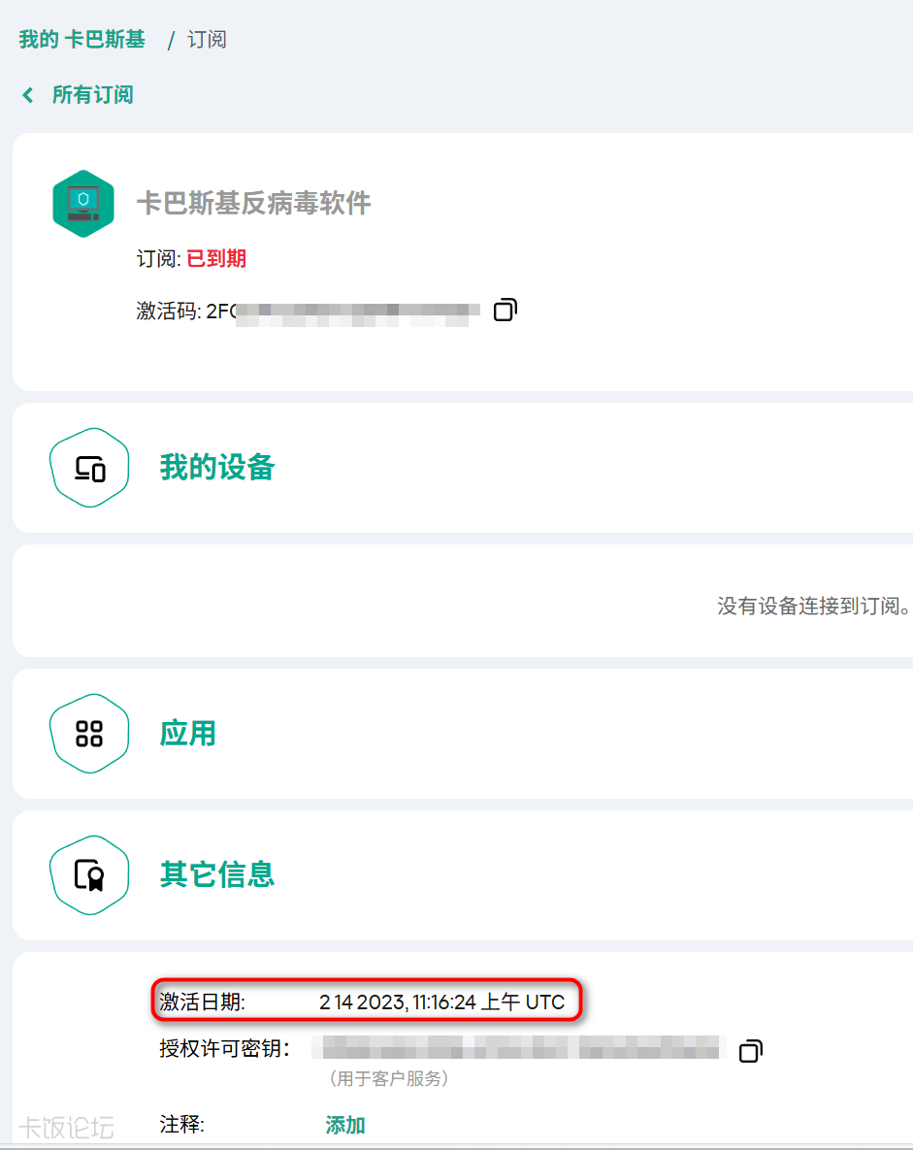Click 添加 to add a note
Image resolution: width=913 pixels, height=1150 pixels.
[345, 1125]
